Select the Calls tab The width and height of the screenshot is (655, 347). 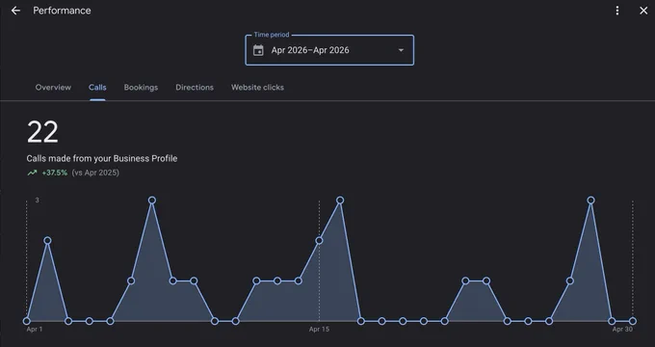click(x=97, y=88)
